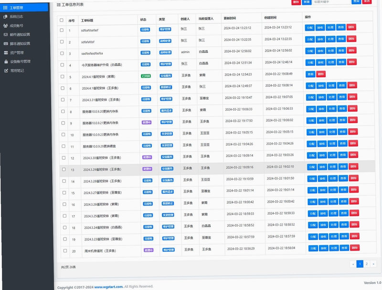The height and width of the screenshot is (290, 382).
Task: Click the list icon beside 工单管理 in sidebar
Action: pos(5,8)
